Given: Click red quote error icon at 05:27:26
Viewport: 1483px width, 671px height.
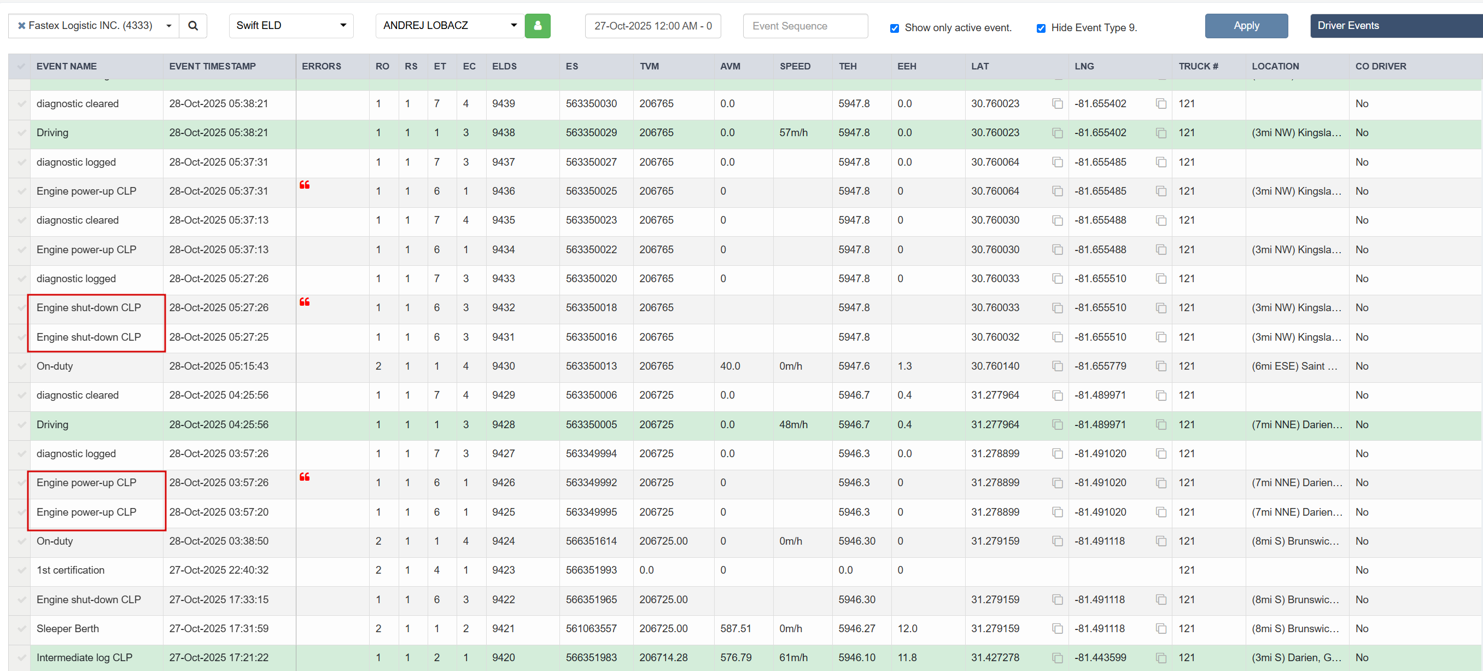Looking at the screenshot, I should pos(305,302).
